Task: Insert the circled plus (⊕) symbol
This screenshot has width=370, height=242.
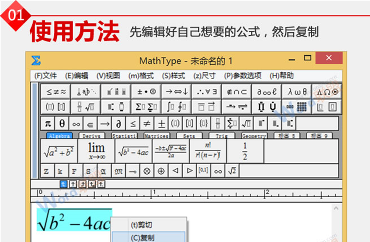Action: [x=161, y=171]
